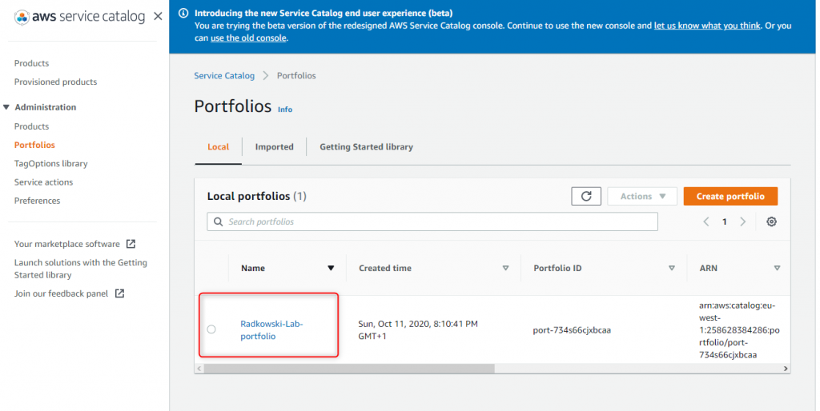Click portfolio ID port-734s66cjxbcaa cell

572,330
